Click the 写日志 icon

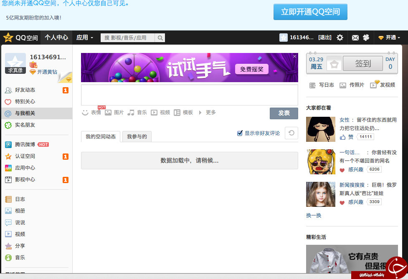pos(312,85)
